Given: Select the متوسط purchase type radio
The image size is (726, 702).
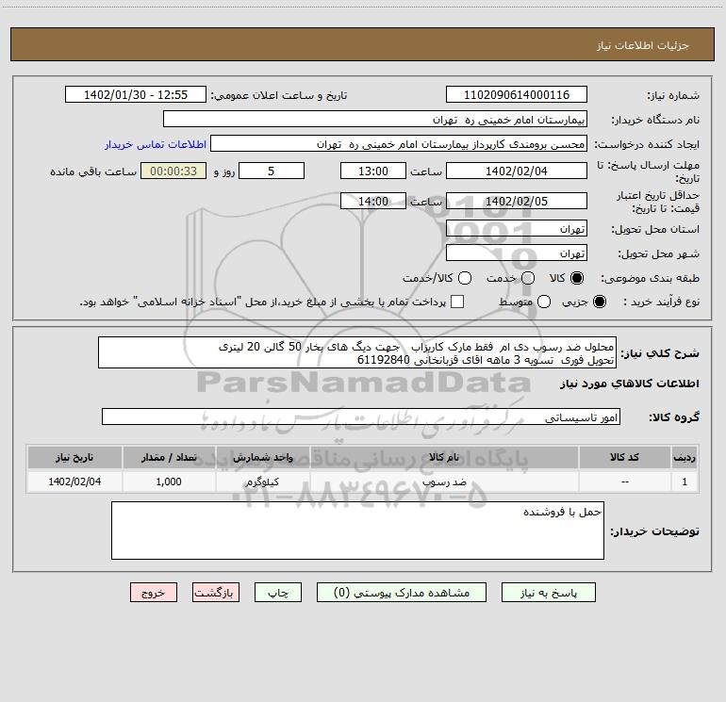Looking at the screenshot, I should [544, 302].
